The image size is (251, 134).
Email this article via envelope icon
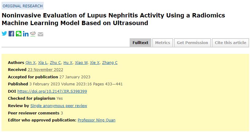click(40, 34)
